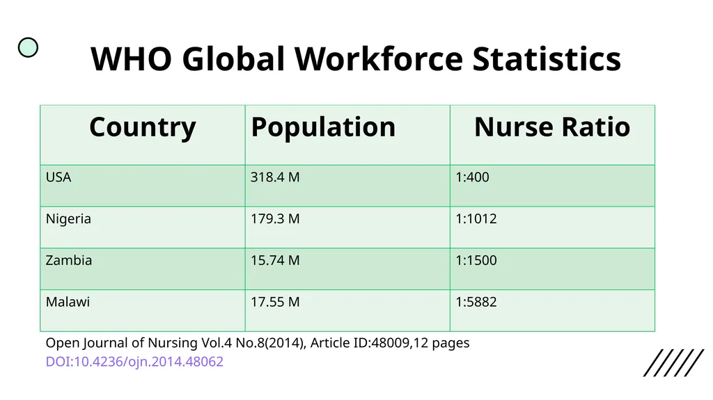Click the 'Population' column header
This screenshot has height=400, width=713.
(x=347, y=135)
